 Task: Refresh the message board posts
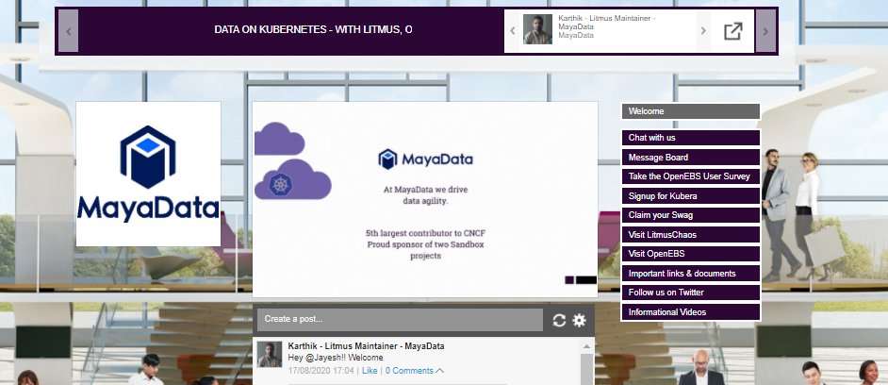[559, 320]
